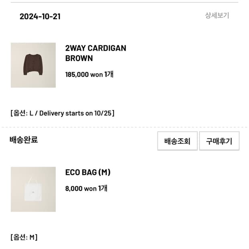Click the 구매후기 review button
The width and height of the screenshot is (249, 249).
click(219, 141)
